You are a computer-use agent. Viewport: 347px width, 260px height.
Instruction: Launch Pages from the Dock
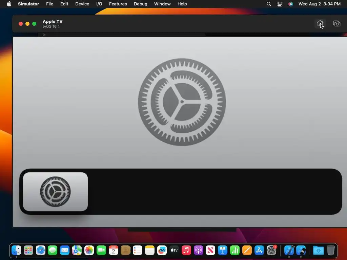247,250
